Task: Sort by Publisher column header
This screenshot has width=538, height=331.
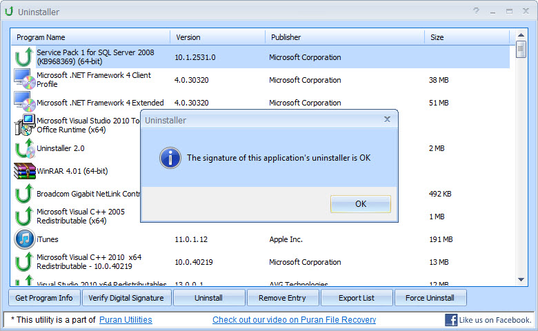Action: 345,37
